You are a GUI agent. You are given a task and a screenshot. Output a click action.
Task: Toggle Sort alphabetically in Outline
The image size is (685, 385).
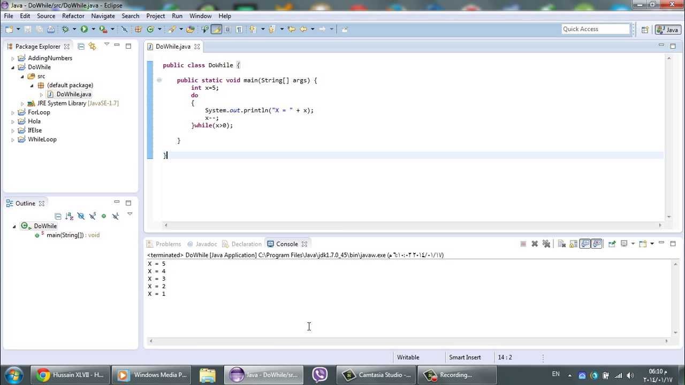click(69, 216)
